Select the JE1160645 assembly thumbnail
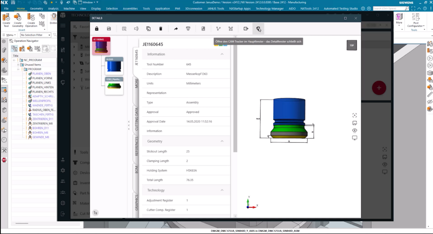Screen dimensions: 433x234 coord(102,46)
